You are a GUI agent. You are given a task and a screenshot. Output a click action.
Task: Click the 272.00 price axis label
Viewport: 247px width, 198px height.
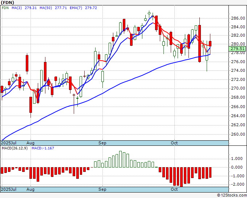pyautogui.click(x=238, y=79)
